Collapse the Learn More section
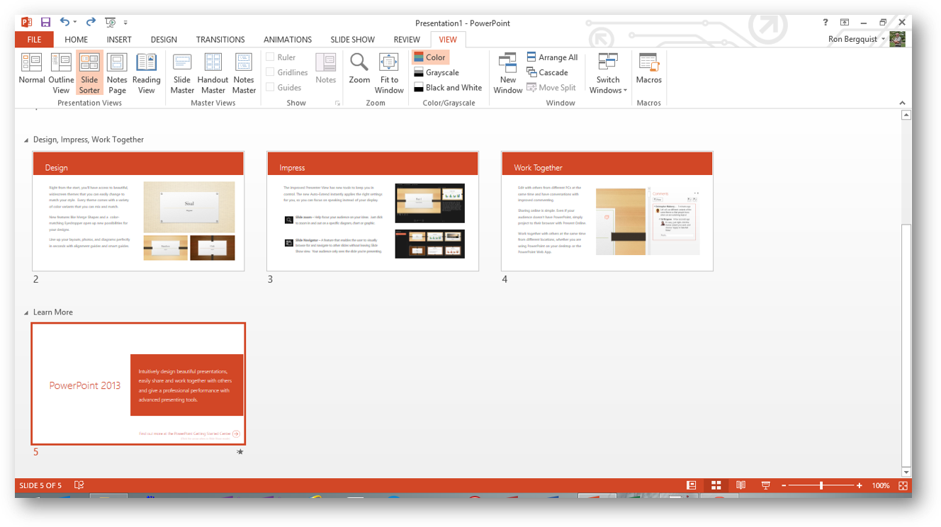 (x=27, y=312)
